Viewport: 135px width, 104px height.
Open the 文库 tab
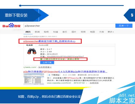point(101,32)
